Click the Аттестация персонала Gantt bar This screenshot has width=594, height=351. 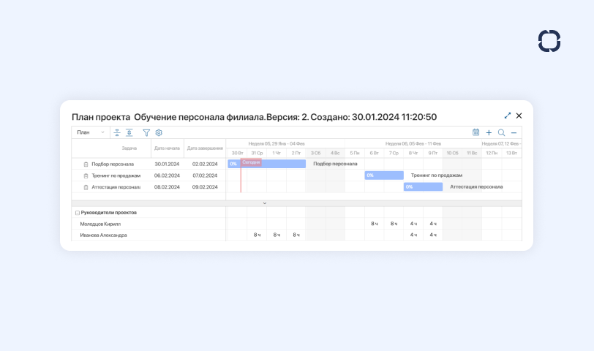(x=423, y=186)
